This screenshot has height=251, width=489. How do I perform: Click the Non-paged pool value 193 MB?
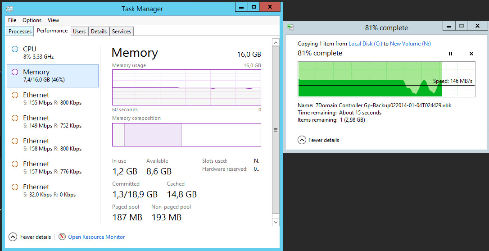coord(167,217)
